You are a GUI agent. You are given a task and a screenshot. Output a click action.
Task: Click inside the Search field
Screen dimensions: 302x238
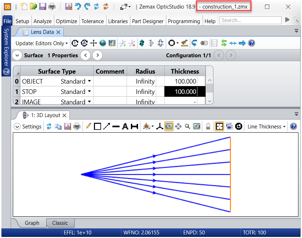pyautogui.click(x=250, y=20)
